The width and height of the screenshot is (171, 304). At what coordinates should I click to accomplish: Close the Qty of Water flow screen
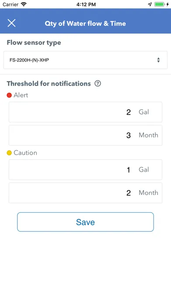click(x=11, y=23)
